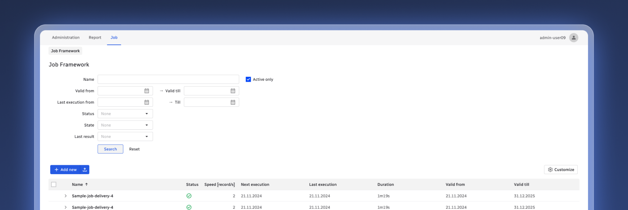
Task: Click the Status column header
Action: pos(192,184)
